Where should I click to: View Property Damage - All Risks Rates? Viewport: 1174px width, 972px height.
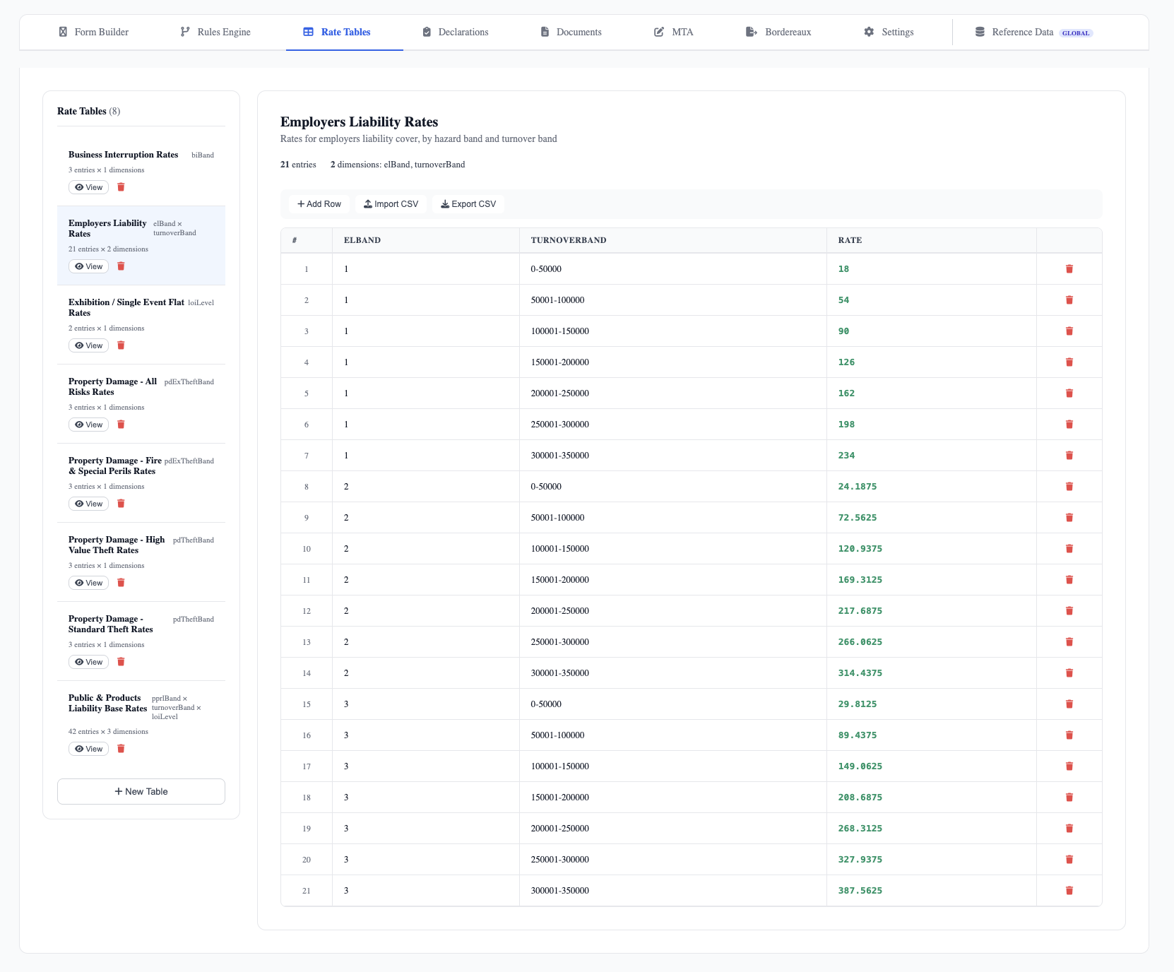click(88, 425)
